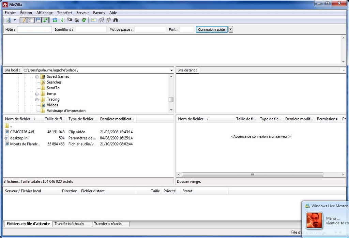Click into the Hôte input field
Image resolution: width=349 pixels, height=238 pixels.
pos(34,29)
